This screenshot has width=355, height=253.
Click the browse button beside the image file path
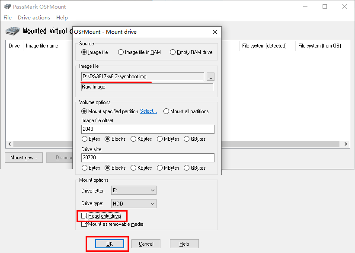coord(210,76)
